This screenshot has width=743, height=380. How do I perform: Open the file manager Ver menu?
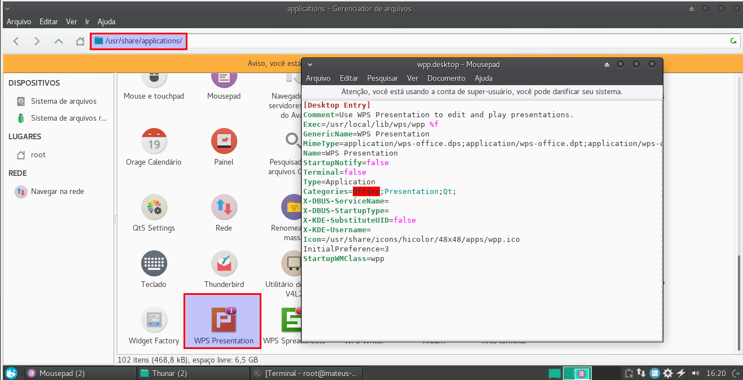72,21
